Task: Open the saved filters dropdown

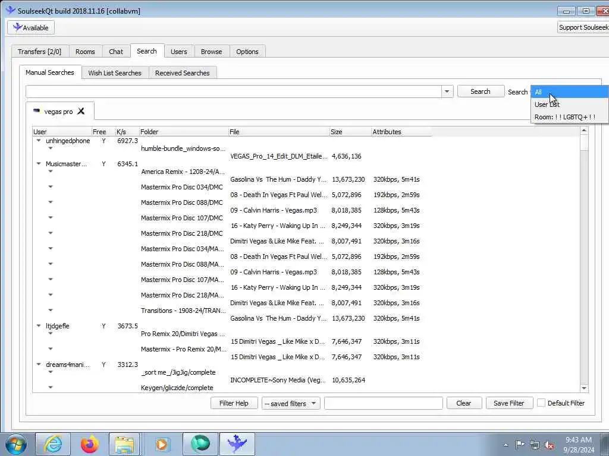Action: [x=291, y=403]
